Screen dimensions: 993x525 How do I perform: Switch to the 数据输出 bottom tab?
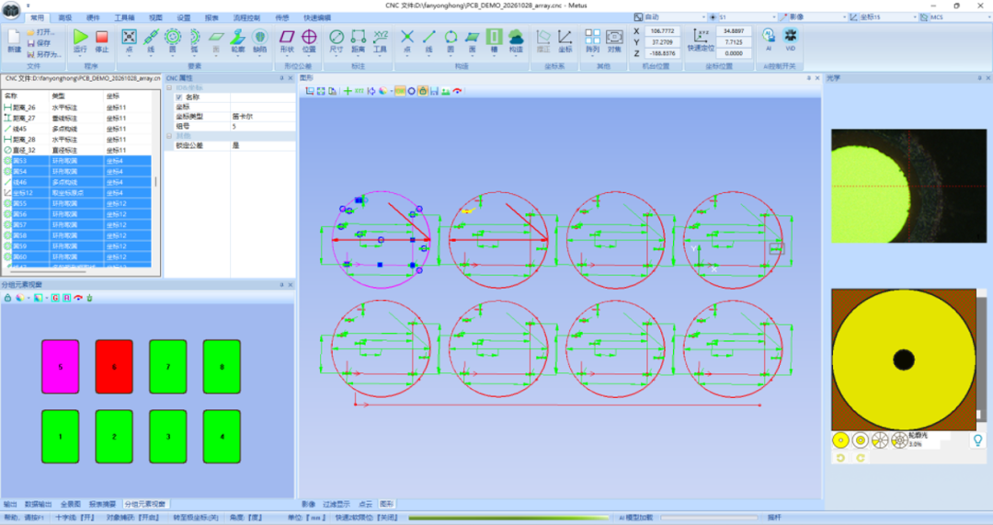(x=38, y=504)
